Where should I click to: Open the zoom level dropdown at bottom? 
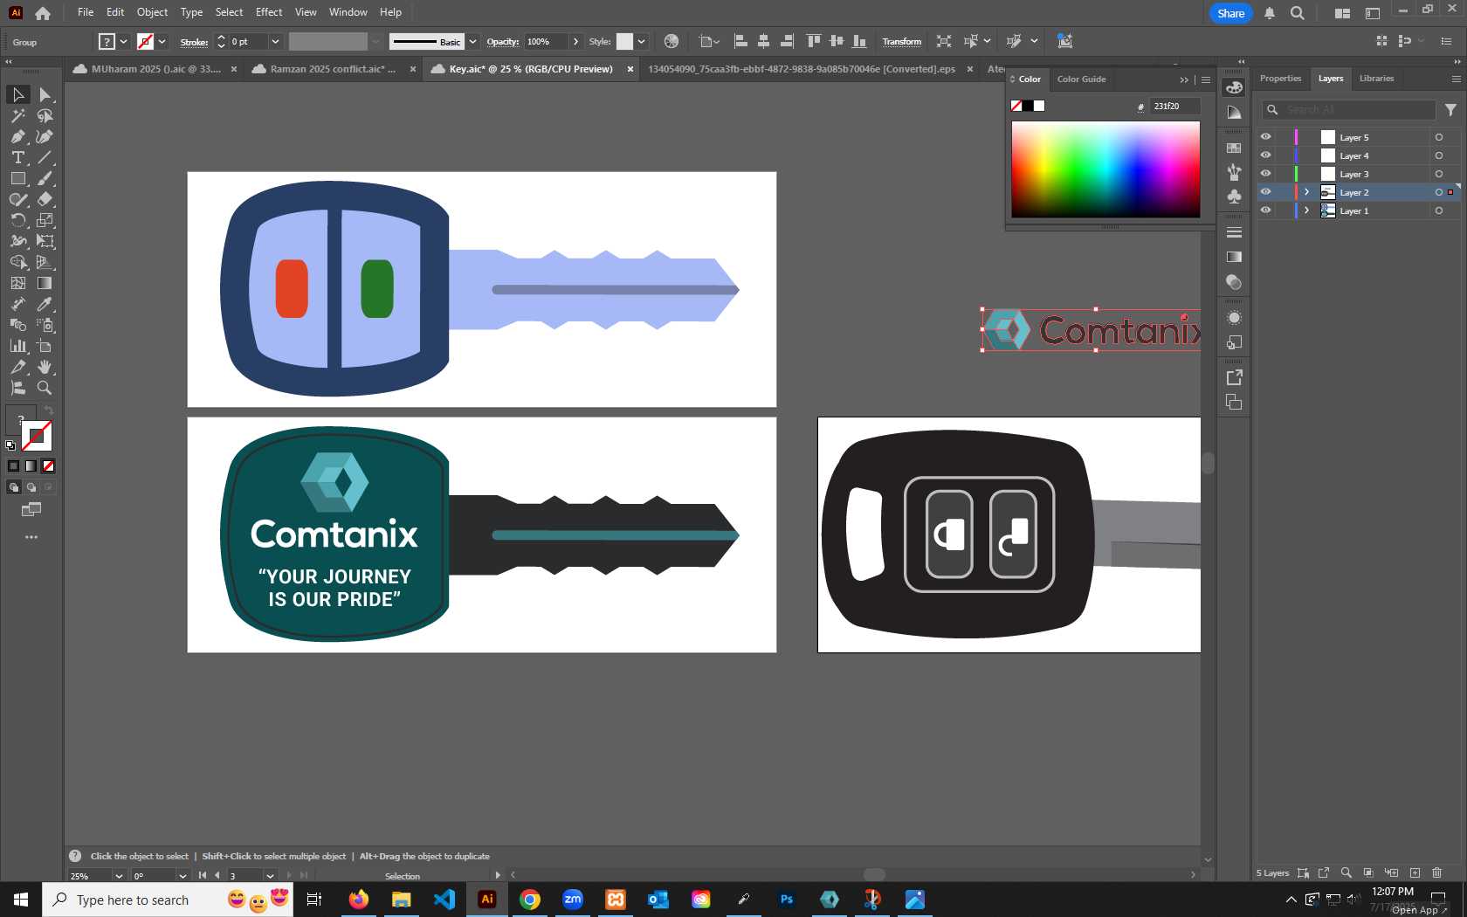(119, 875)
